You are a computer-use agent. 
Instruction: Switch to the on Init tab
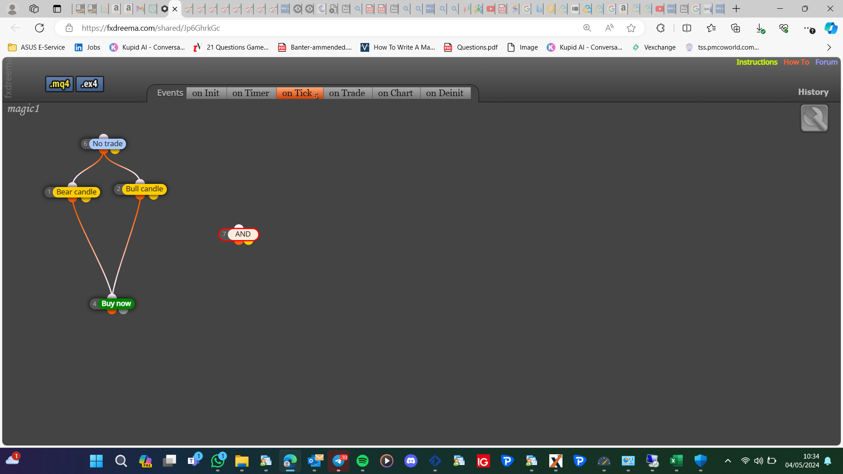pos(206,93)
